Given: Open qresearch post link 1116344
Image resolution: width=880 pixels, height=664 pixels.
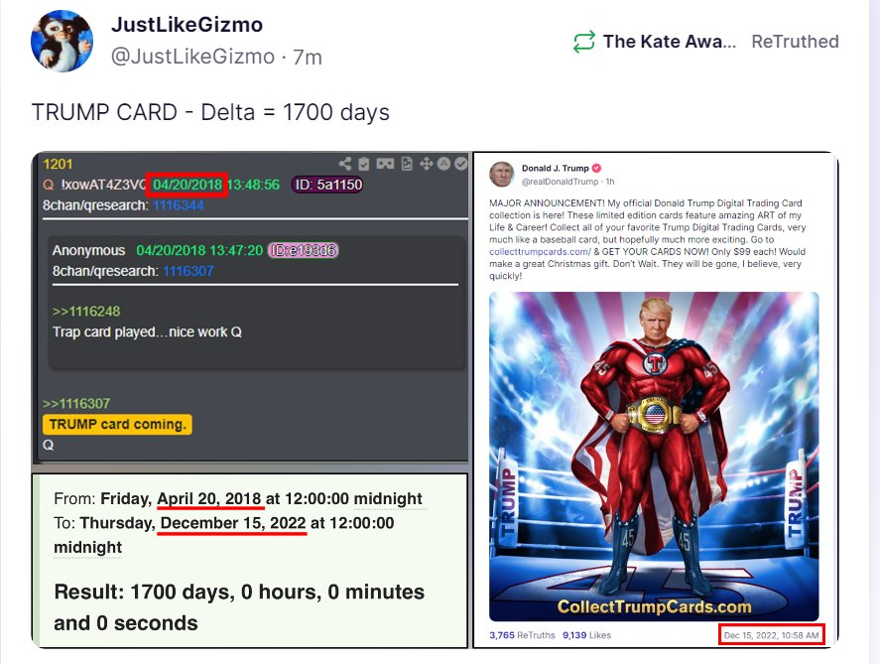Looking at the screenshot, I should click(x=179, y=205).
